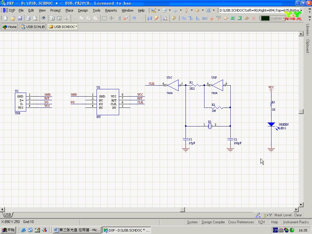Undo the last action
Viewport: 312px width, 234px height.
pyautogui.click(x=134, y=18)
